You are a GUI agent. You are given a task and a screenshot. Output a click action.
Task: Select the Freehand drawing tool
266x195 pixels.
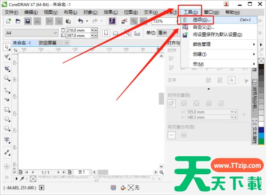pyautogui.click(x=7, y=90)
